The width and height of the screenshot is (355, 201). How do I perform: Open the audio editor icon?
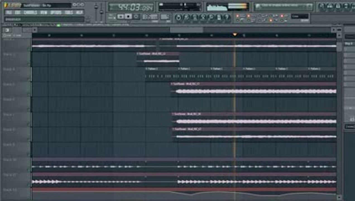click(x=203, y=18)
